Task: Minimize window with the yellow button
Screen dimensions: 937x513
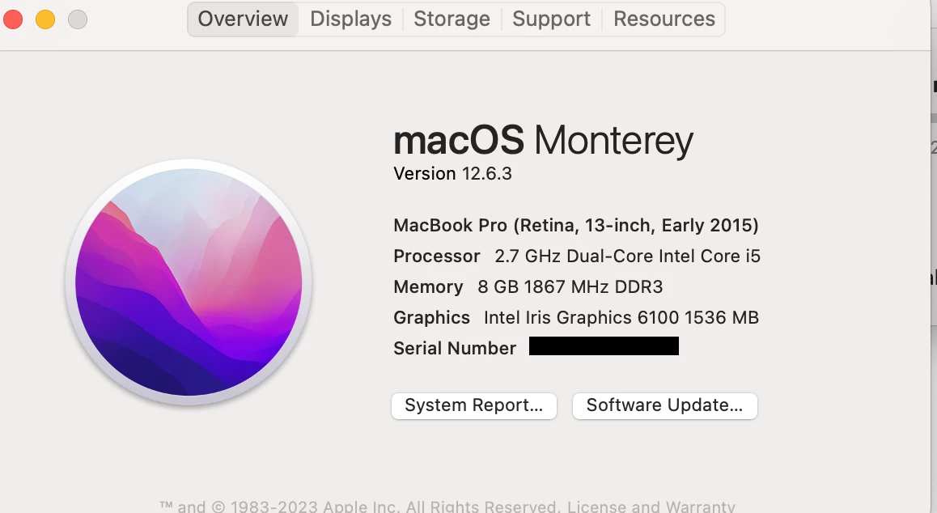Action: click(x=45, y=19)
